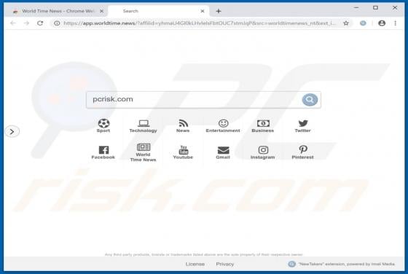Click the third-party trademarks disclaimer text
Image resolution: width=408 pixels, height=274 pixels.
point(204,254)
